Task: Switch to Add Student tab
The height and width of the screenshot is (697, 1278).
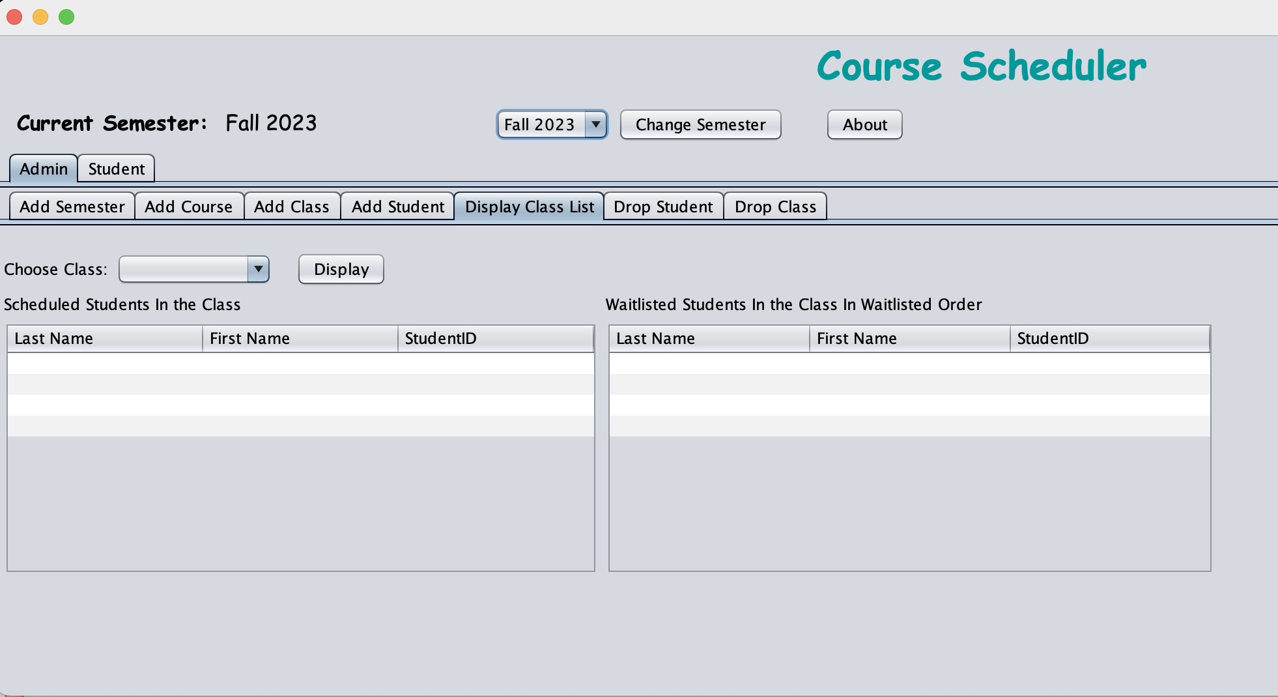Action: coord(397,206)
